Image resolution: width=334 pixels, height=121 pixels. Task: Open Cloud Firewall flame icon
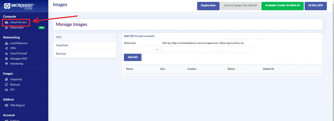pyautogui.click(x=7, y=54)
